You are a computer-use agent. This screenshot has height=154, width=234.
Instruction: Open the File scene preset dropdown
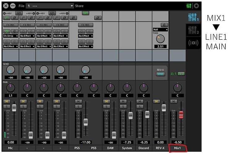50,6
